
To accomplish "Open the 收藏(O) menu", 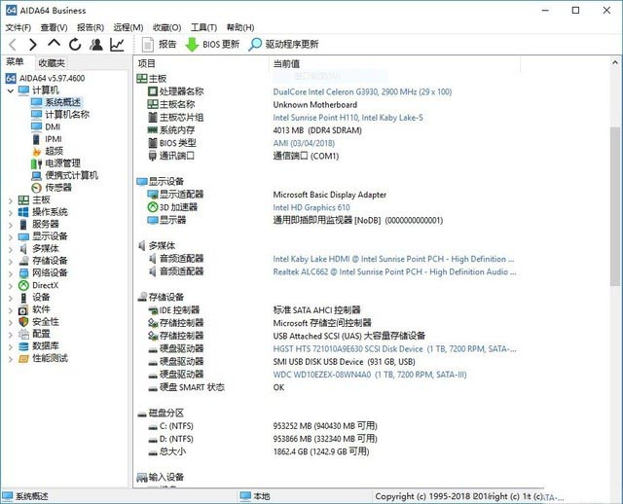I will pyautogui.click(x=166, y=27).
